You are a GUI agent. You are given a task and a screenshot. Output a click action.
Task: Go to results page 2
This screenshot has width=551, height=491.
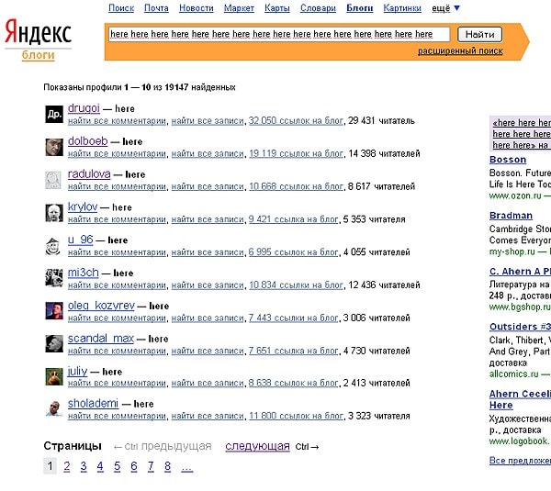[67, 466]
